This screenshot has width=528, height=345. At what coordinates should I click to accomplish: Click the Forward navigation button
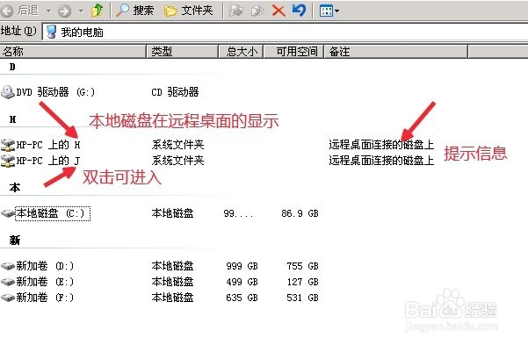pyautogui.click(x=64, y=11)
